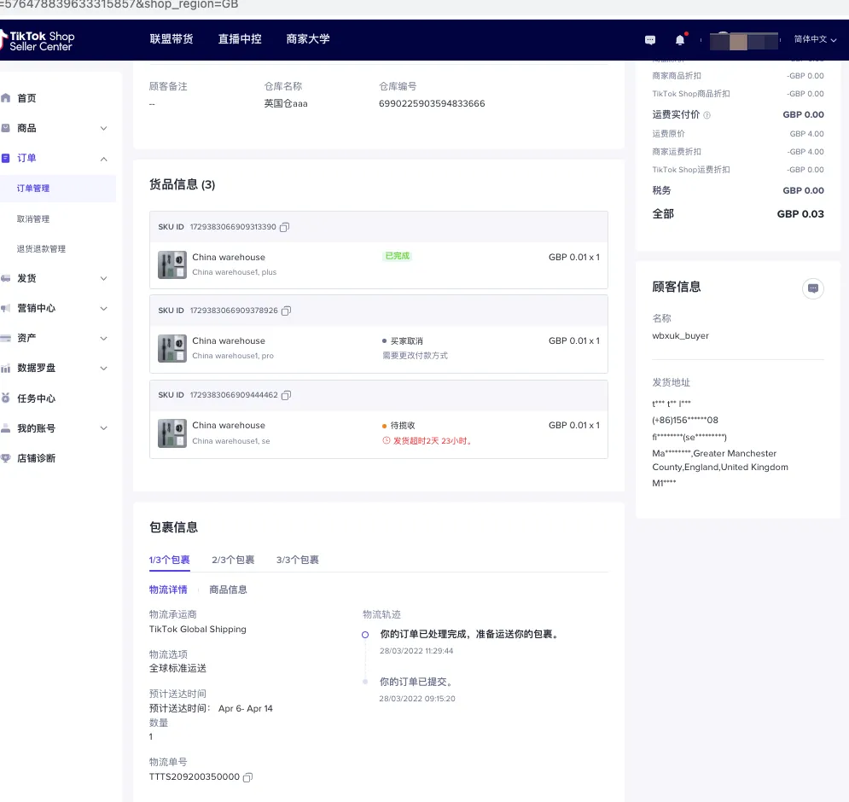Viewport: 849px width, 802px height.
Task: Open the 简体中文 language dropdown
Action: tap(810, 39)
